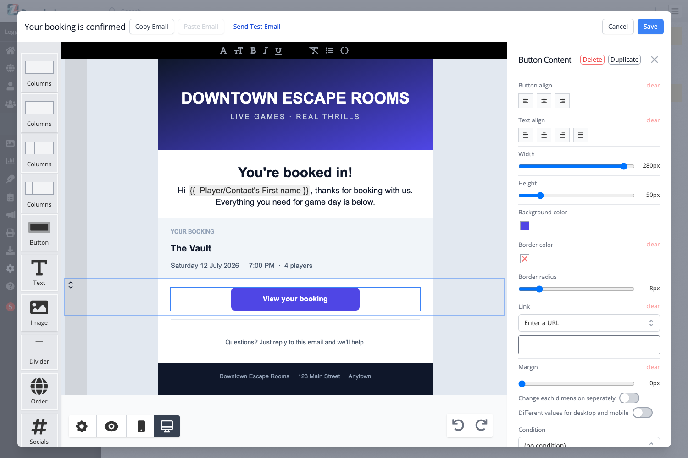Viewport: 688px width, 458px height.
Task: Set button align to center
Action: click(x=544, y=101)
